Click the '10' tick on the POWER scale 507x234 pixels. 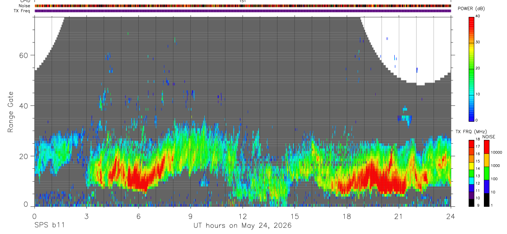click(477, 94)
